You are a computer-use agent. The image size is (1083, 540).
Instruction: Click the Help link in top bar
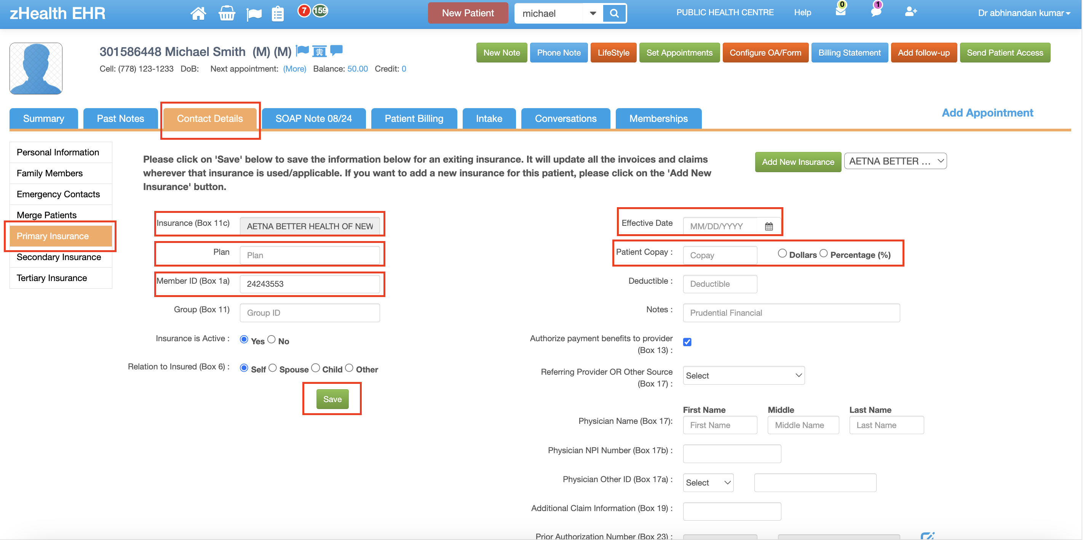pyautogui.click(x=802, y=13)
